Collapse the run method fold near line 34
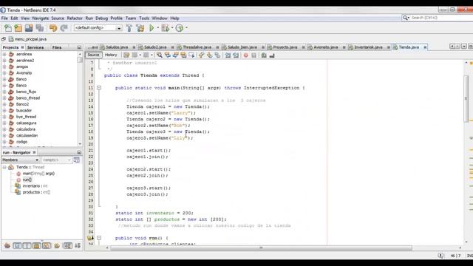473x266 pixels. [98, 238]
